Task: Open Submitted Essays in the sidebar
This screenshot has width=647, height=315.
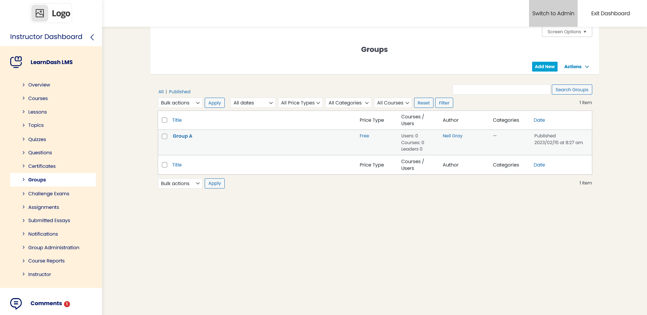Action: (x=49, y=220)
